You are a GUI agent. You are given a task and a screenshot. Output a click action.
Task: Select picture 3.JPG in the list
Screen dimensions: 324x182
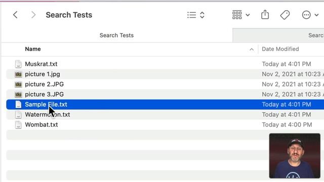click(44, 95)
